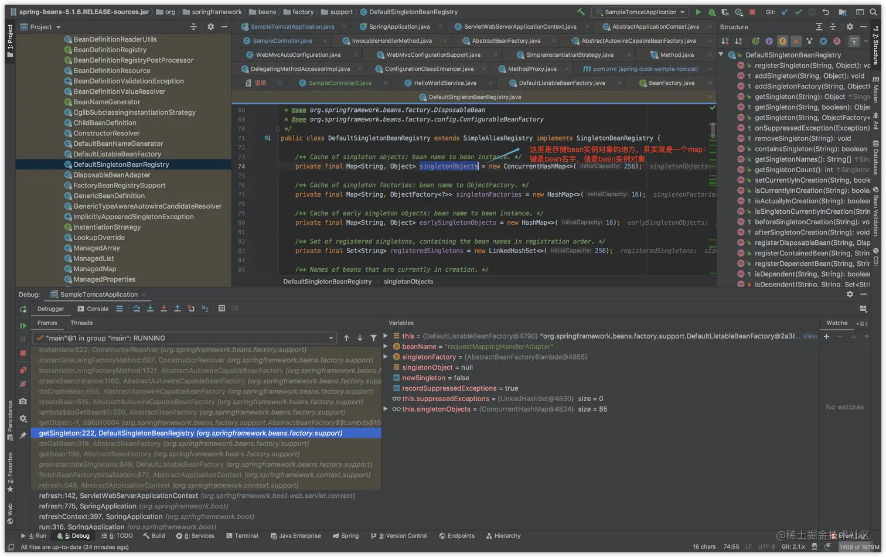
Task: Click the Step Over icon
Action: [137, 309]
